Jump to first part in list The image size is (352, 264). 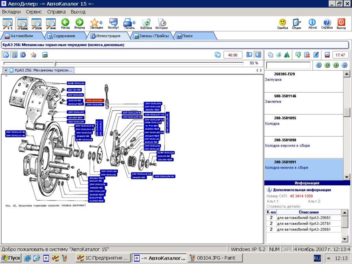pos(319,65)
